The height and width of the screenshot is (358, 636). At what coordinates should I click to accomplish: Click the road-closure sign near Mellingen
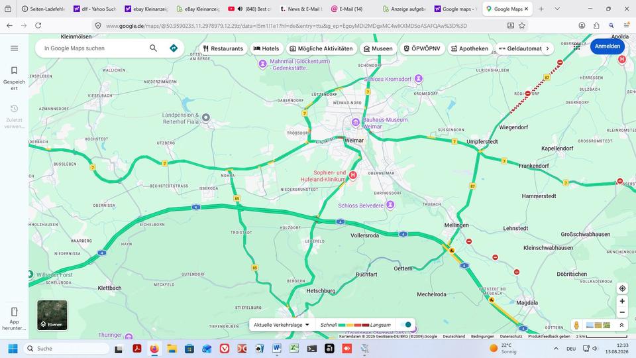coord(469,241)
